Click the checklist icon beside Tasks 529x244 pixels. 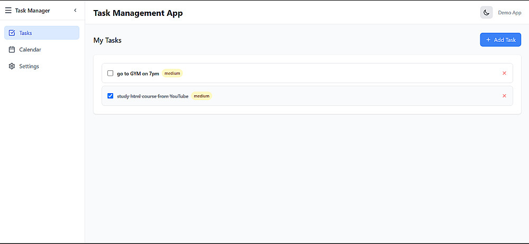[12, 33]
